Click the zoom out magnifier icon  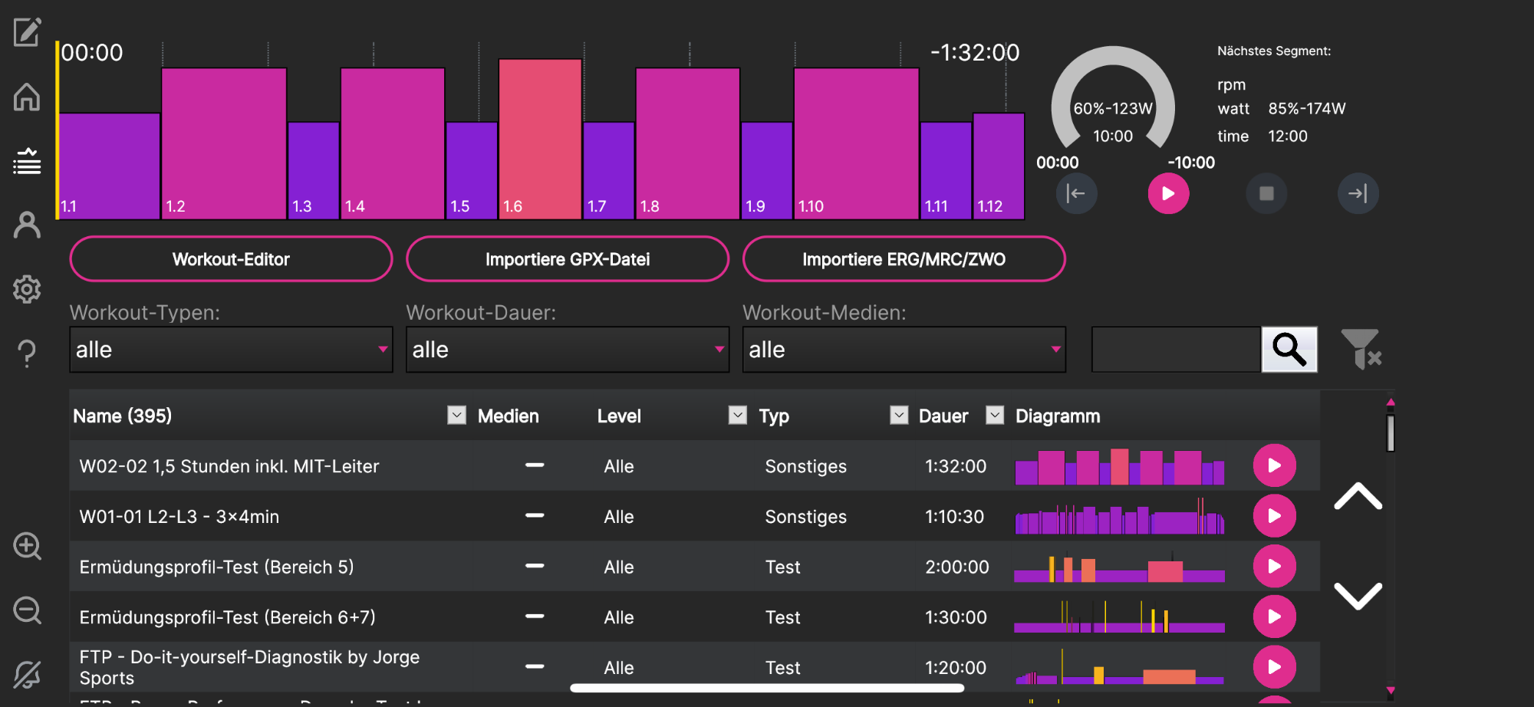coord(27,611)
